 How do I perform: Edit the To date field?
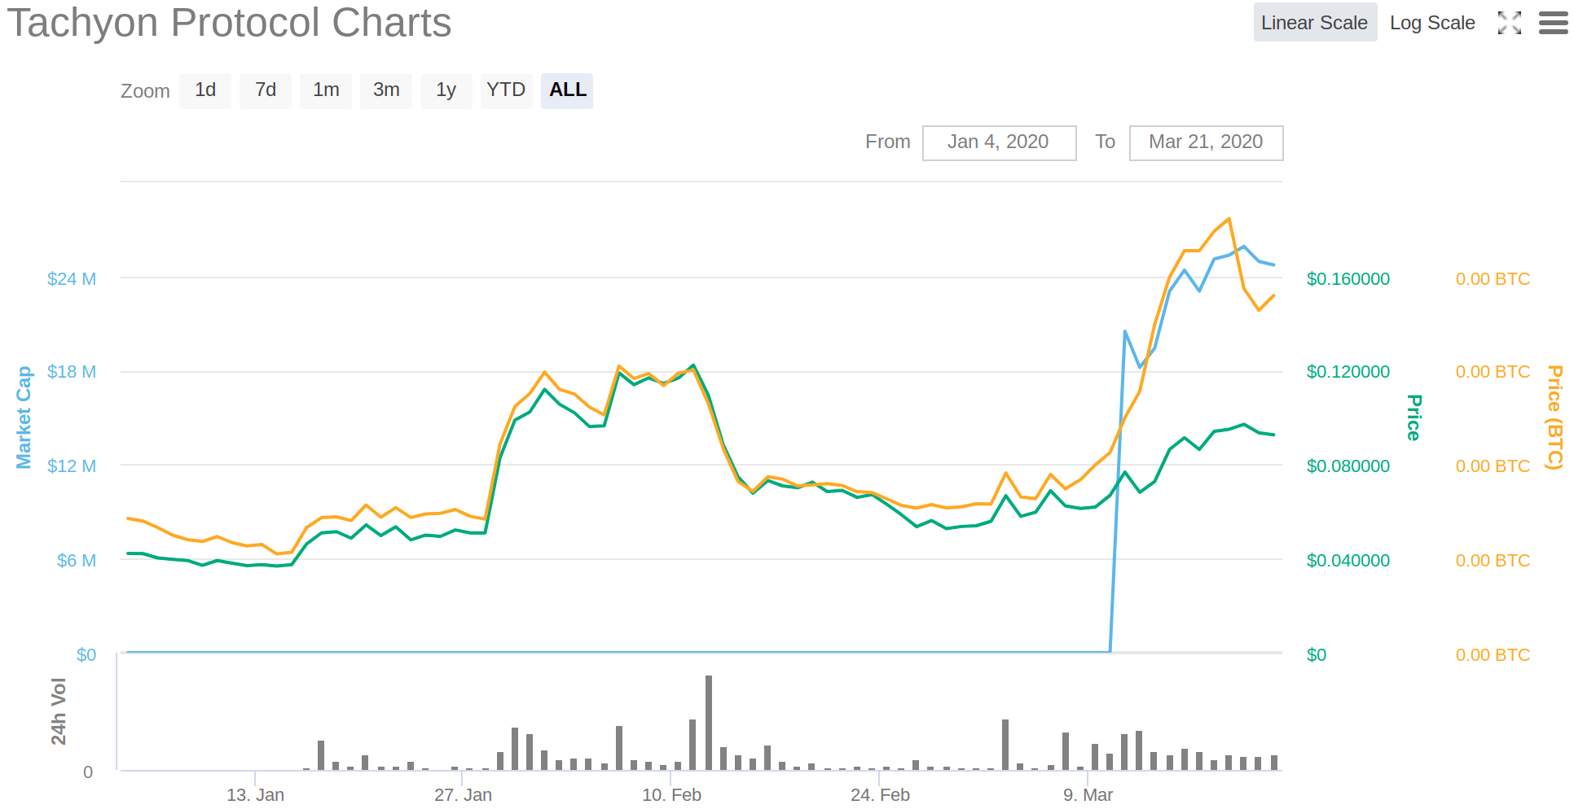(1206, 142)
